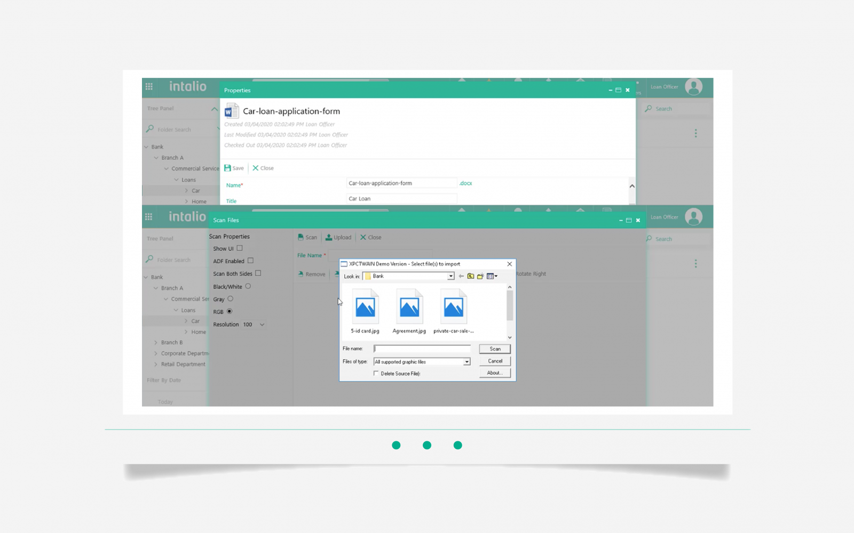Open the three-dot menu right of Properties window
The image size is (854, 533).
[x=695, y=133]
